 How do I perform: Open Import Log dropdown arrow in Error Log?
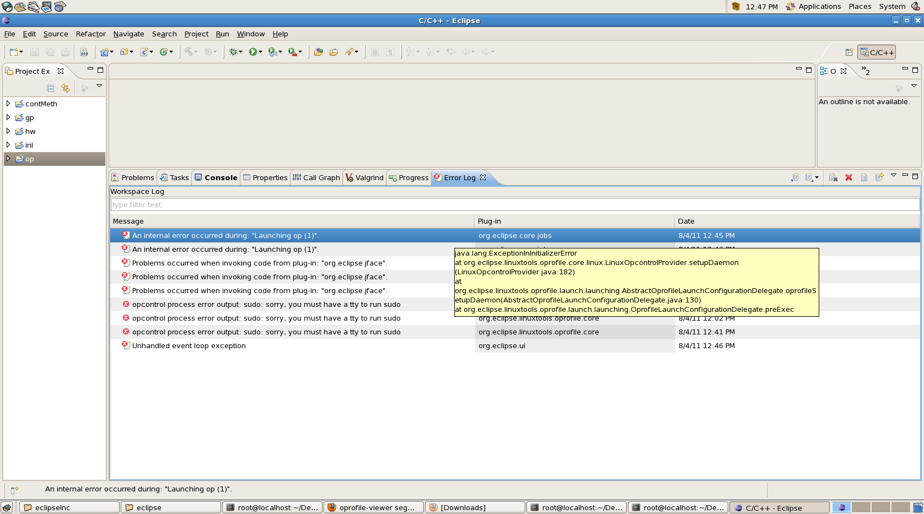(x=816, y=177)
